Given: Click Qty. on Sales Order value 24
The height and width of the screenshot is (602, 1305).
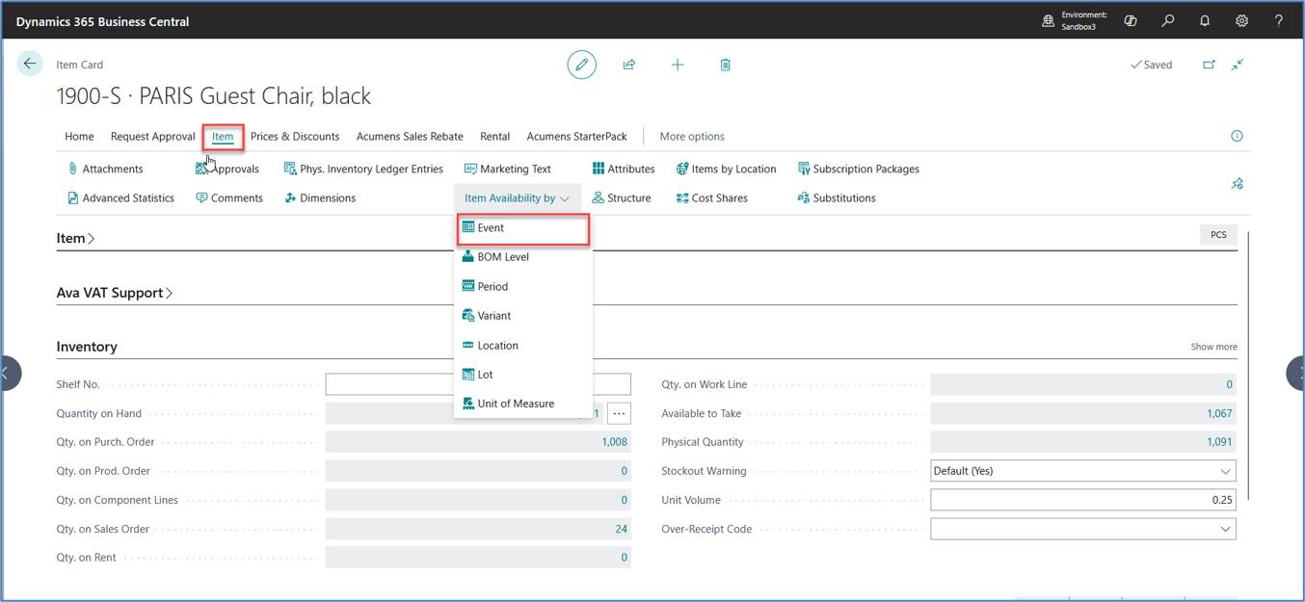Looking at the screenshot, I should 621,529.
